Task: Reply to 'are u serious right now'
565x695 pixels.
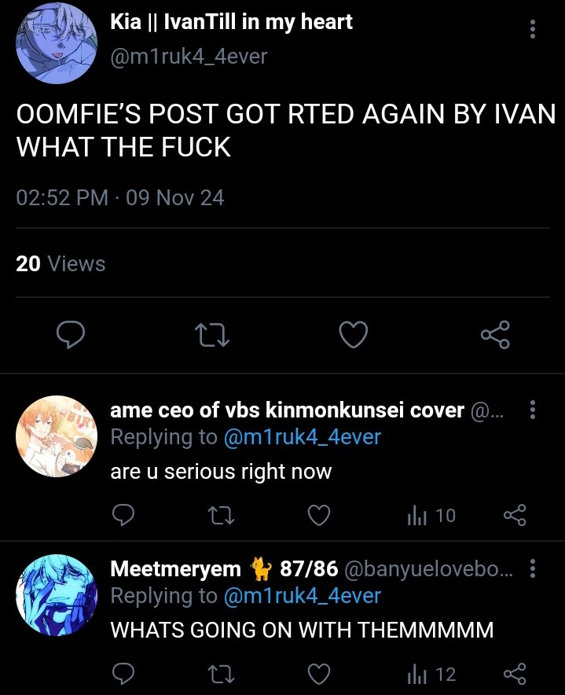Action: tap(123, 515)
